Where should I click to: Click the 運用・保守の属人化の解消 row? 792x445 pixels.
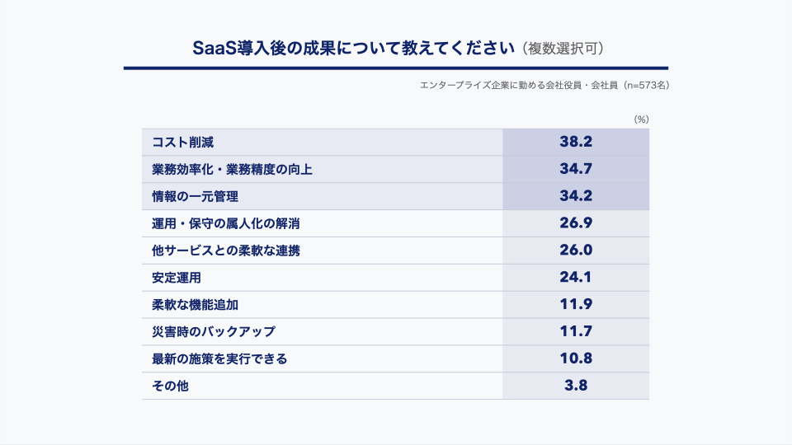coord(395,223)
